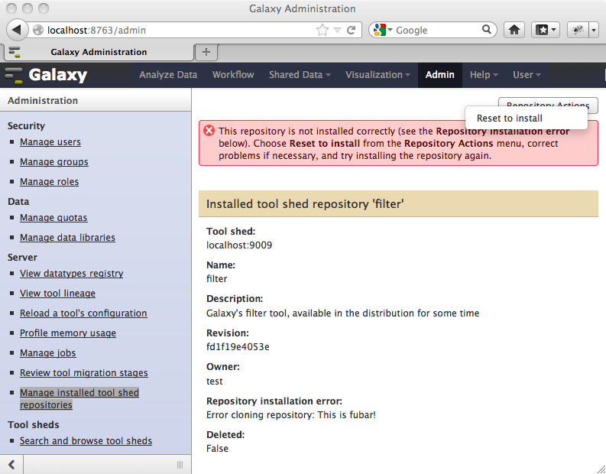Reload the page using the refresh icon
Image resolution: width=606 pixels, height=474 pixels.
tap(351, 30)
